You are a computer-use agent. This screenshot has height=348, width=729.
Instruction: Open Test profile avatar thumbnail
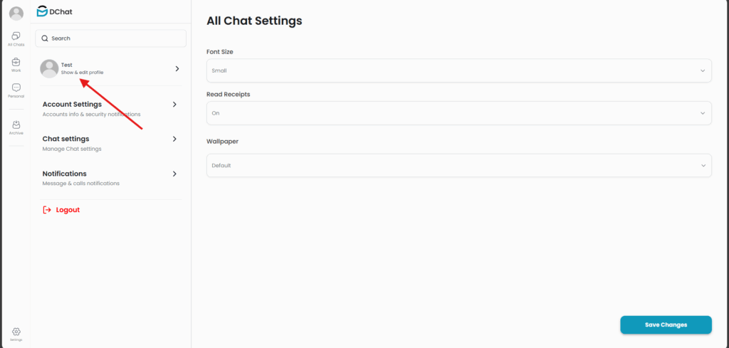49,68
